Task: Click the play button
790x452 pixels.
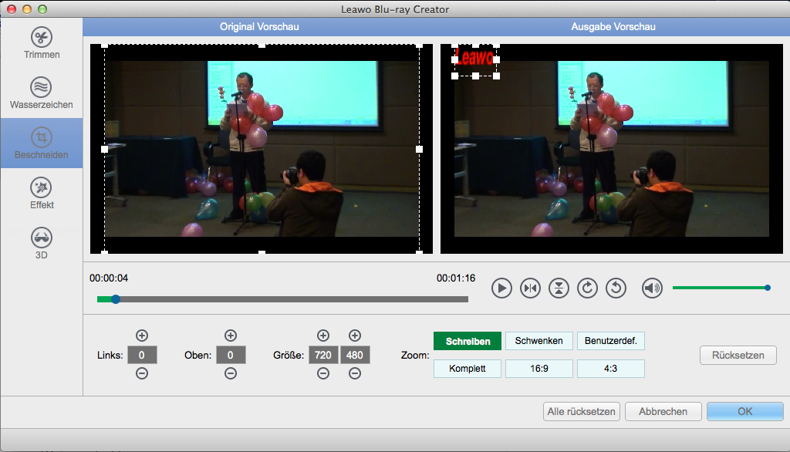Action: 501,288
